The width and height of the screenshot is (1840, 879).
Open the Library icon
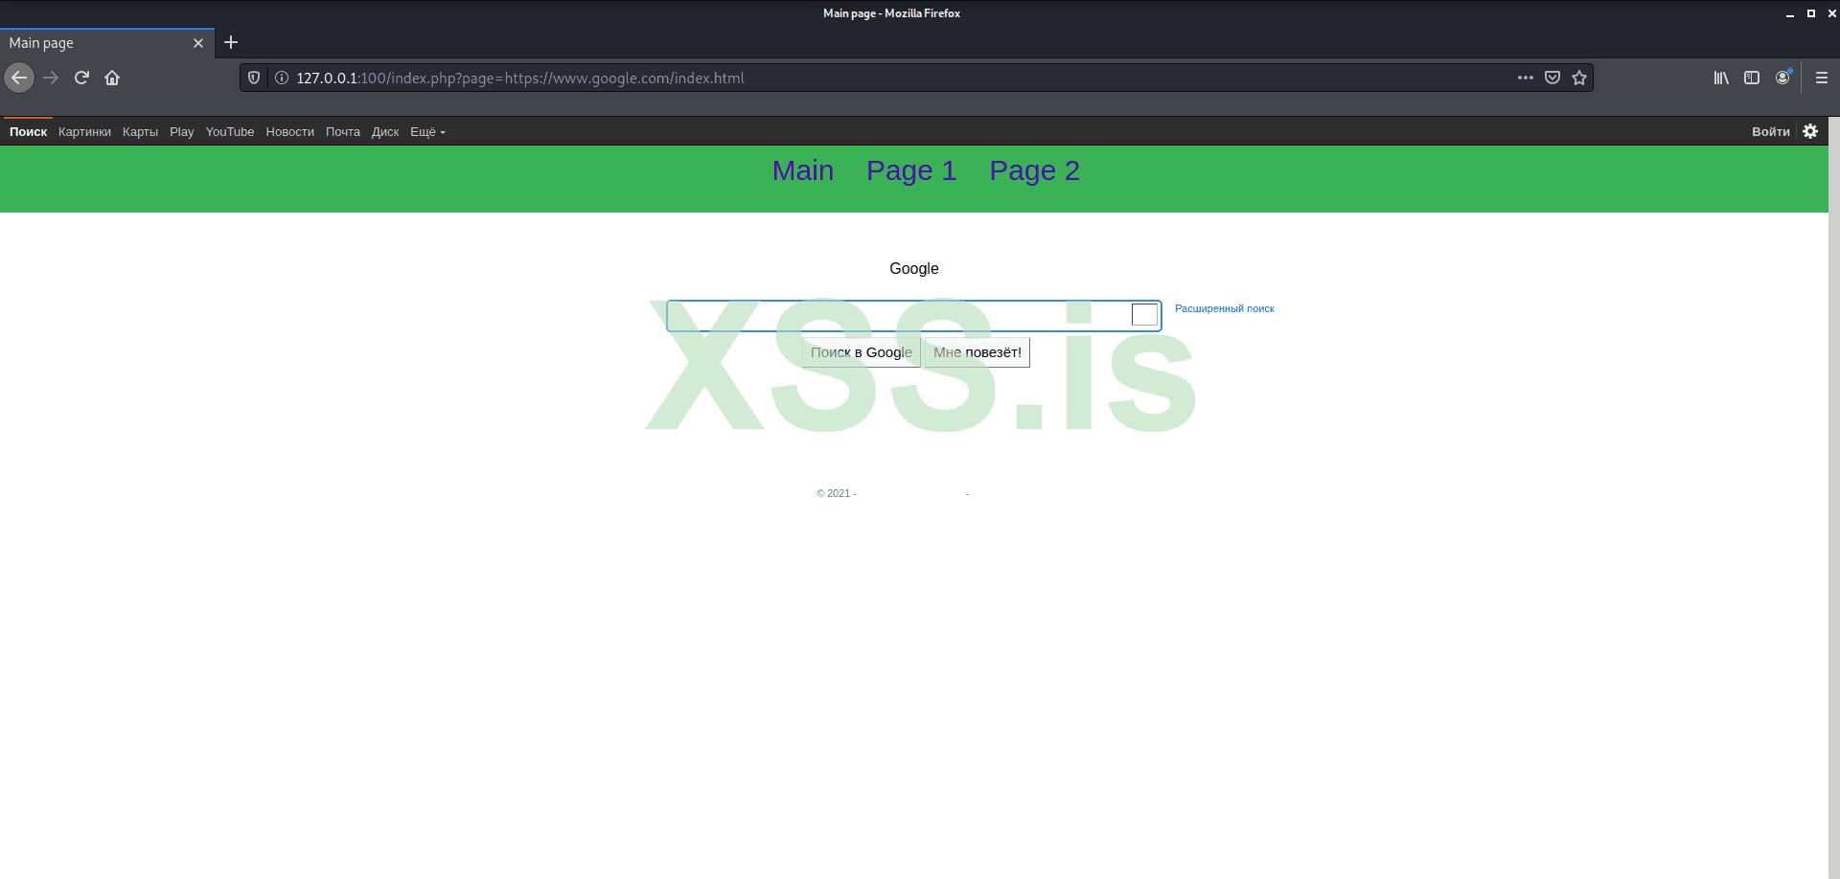coord(1721,78)
